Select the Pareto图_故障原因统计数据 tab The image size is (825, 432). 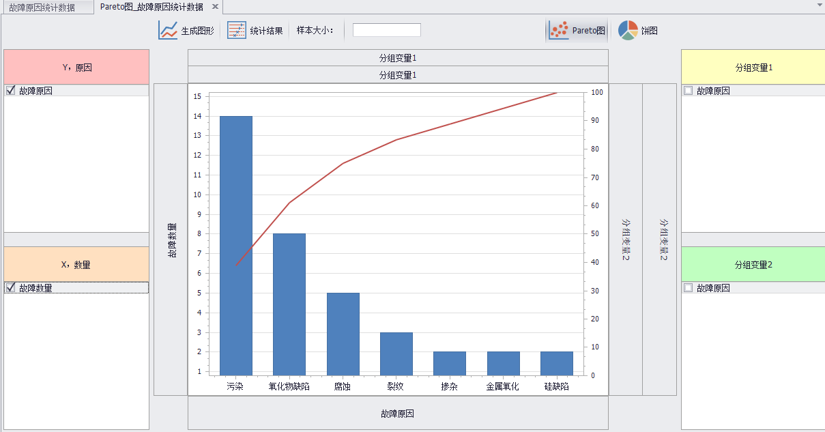[x=150, y=6]
